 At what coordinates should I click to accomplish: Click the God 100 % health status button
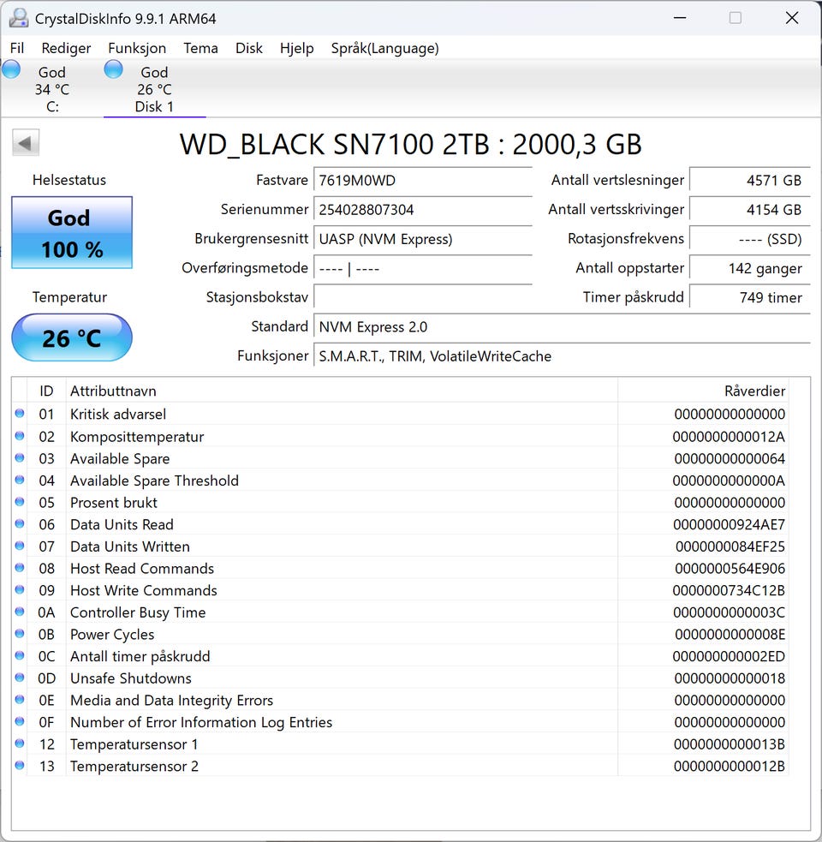point(72,232)
